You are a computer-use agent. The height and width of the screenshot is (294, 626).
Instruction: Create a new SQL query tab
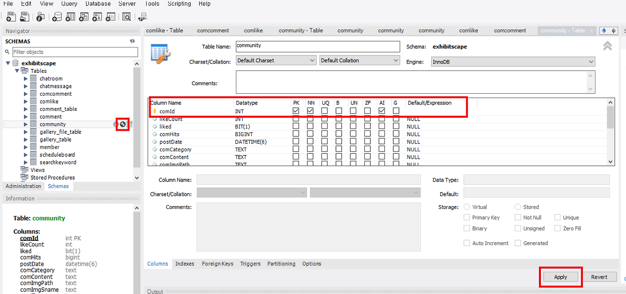click(x=11, y=17)
